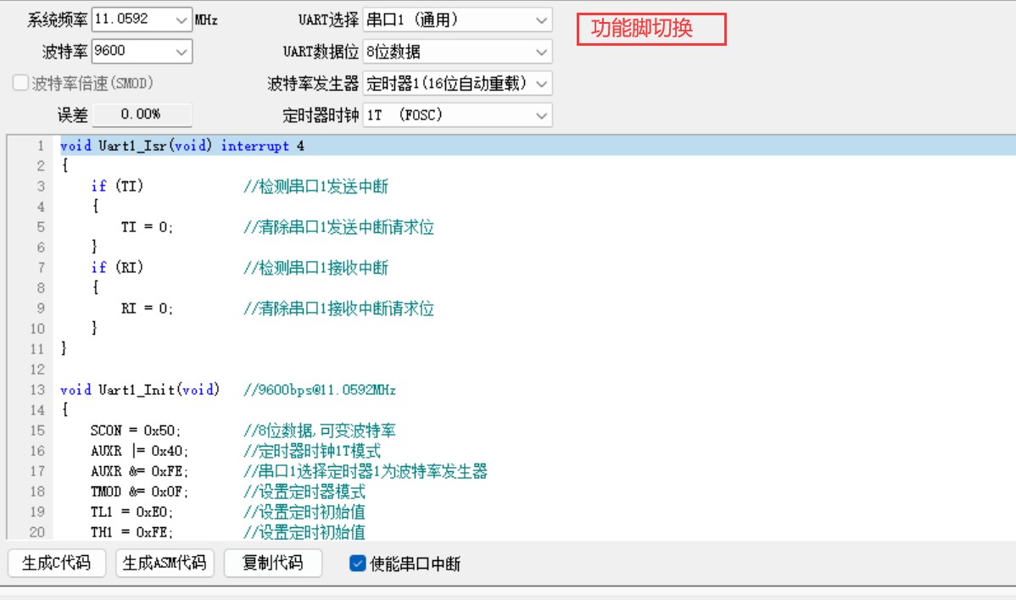Open the 波特率 9600 combo box arrow
This screenshot has width=1016, height=600.
tap(181, 52)
